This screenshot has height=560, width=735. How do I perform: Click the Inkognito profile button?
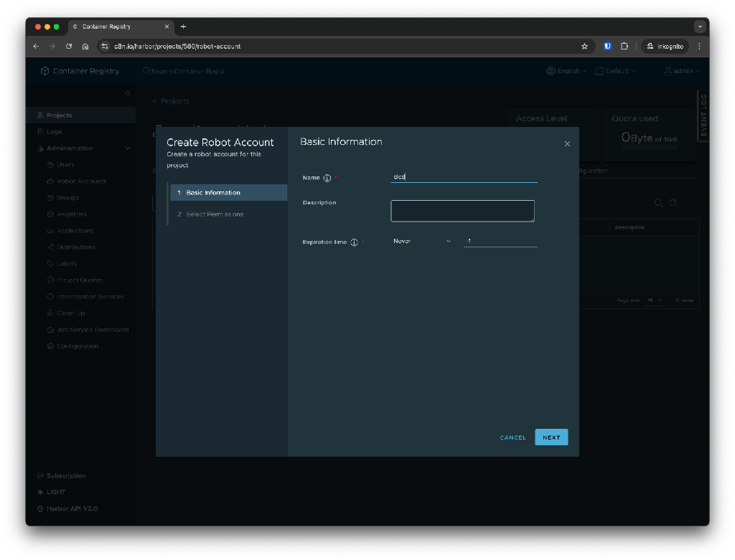click(665, 47)
